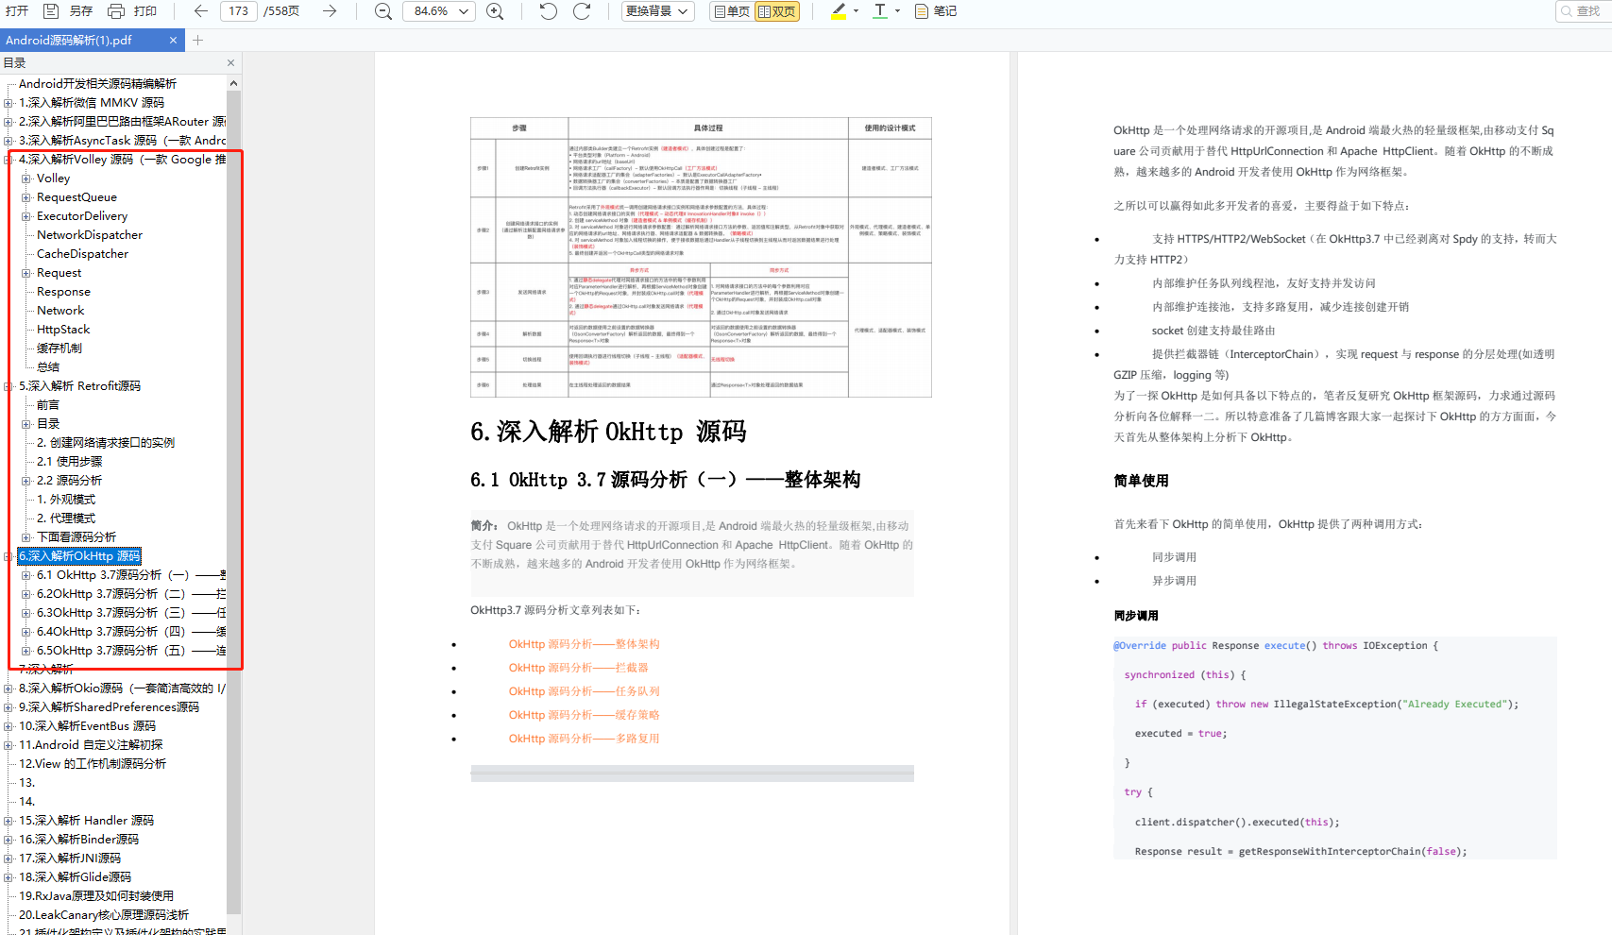This screenshot has height=935, width=1612.
Task: Switch to 双页 double page view
Action: tap(777, 11)
